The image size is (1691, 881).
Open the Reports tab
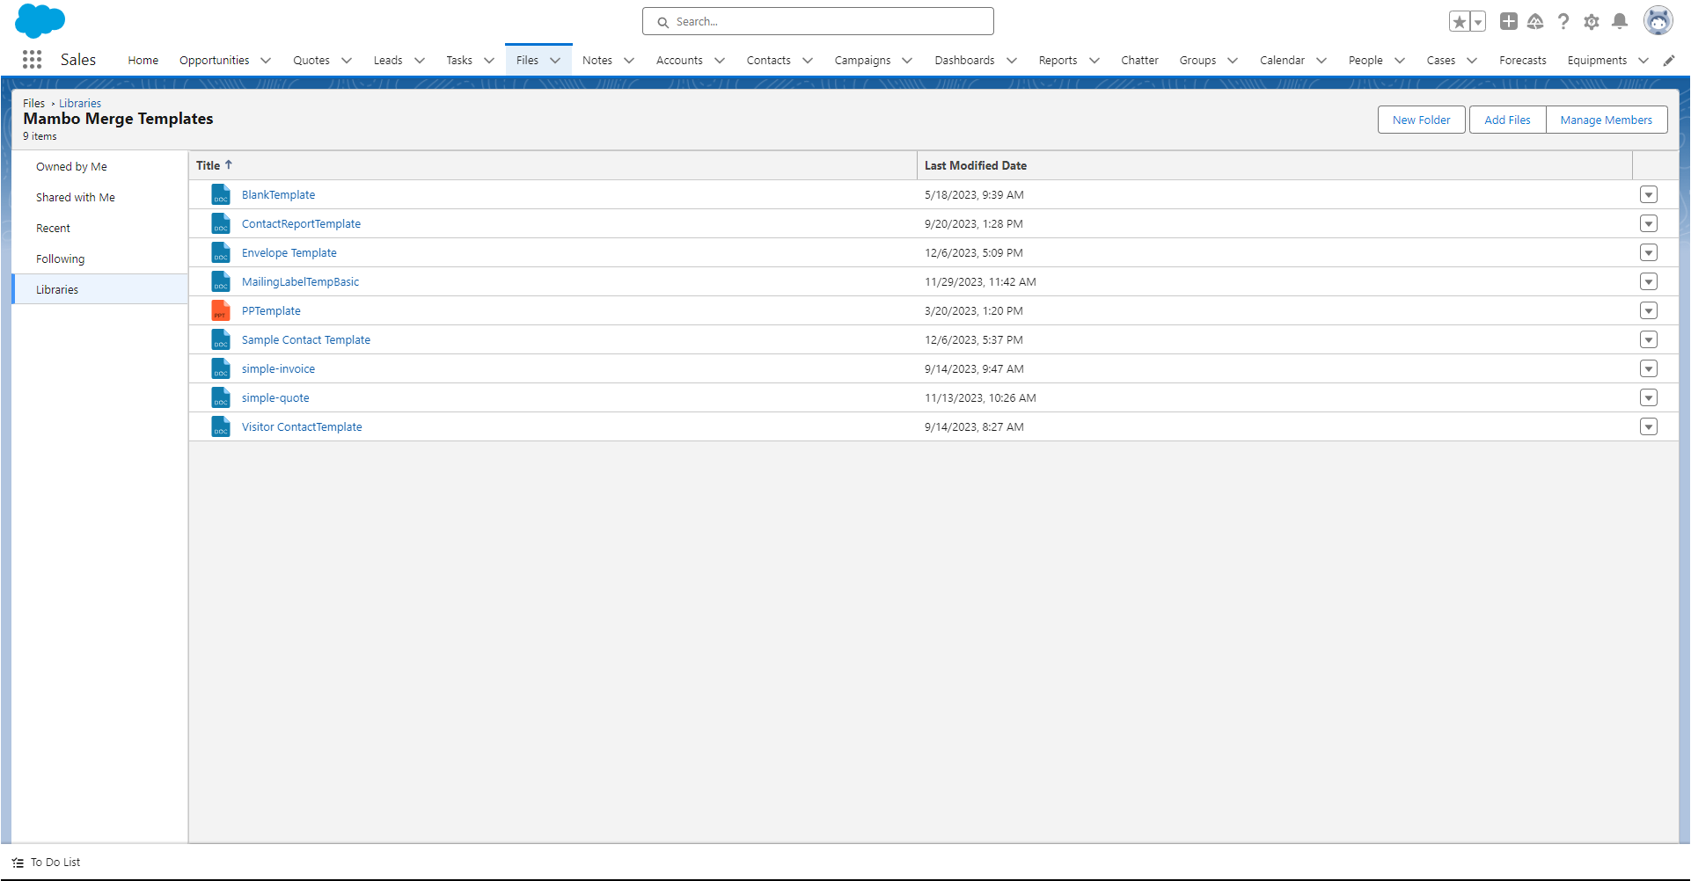(x=1057, y=60)
